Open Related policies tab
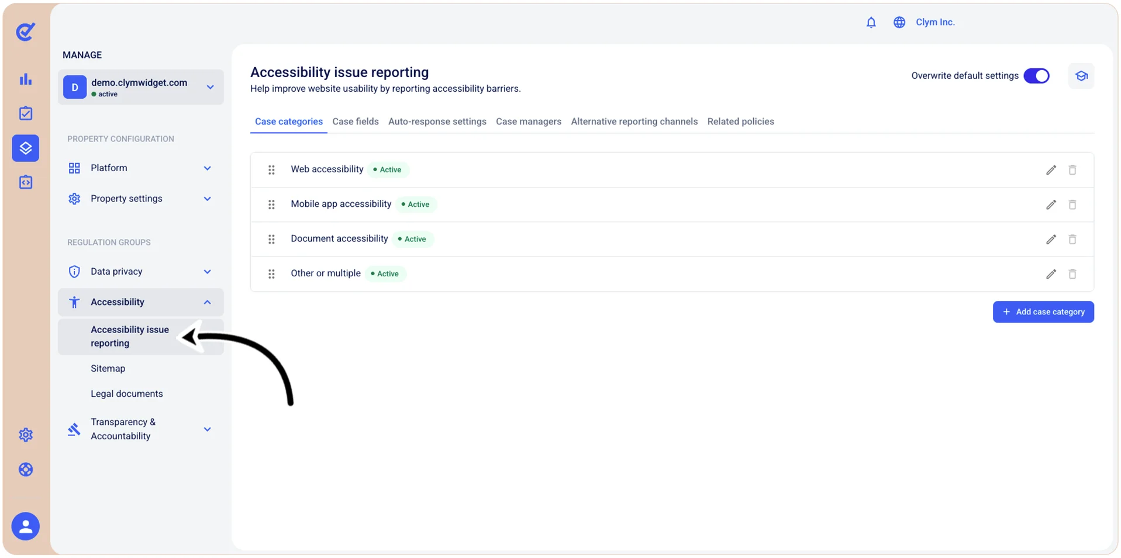Image resolution: width=1121 pixels, height=558 pixels. coord(741,122)
